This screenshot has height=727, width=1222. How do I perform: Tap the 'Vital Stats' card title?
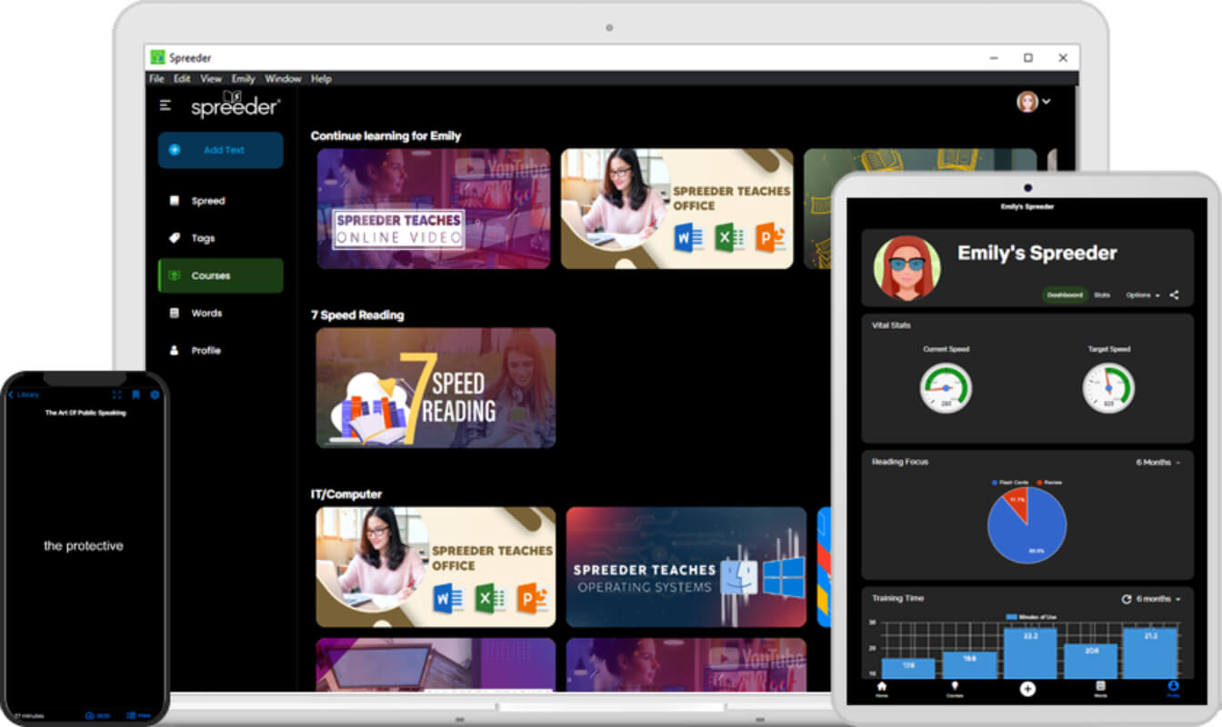click(891, 325)
